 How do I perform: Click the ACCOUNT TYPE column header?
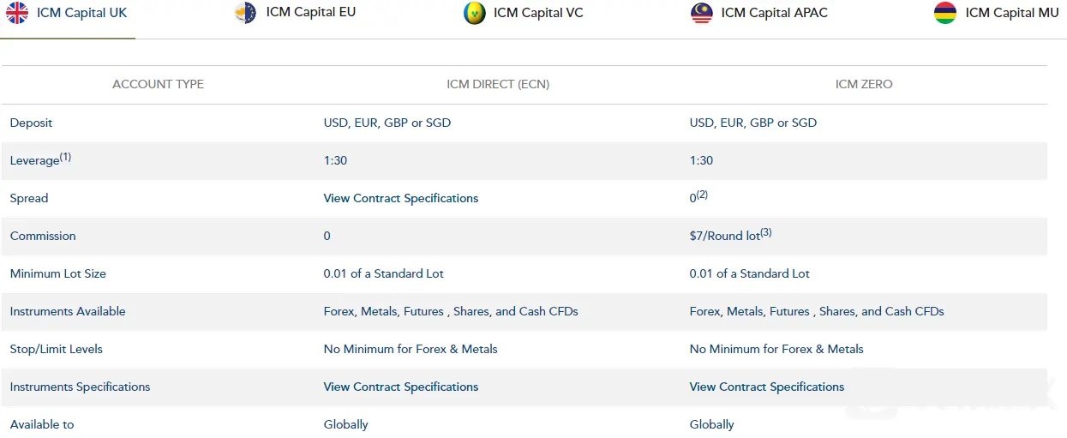coord(159,84)
